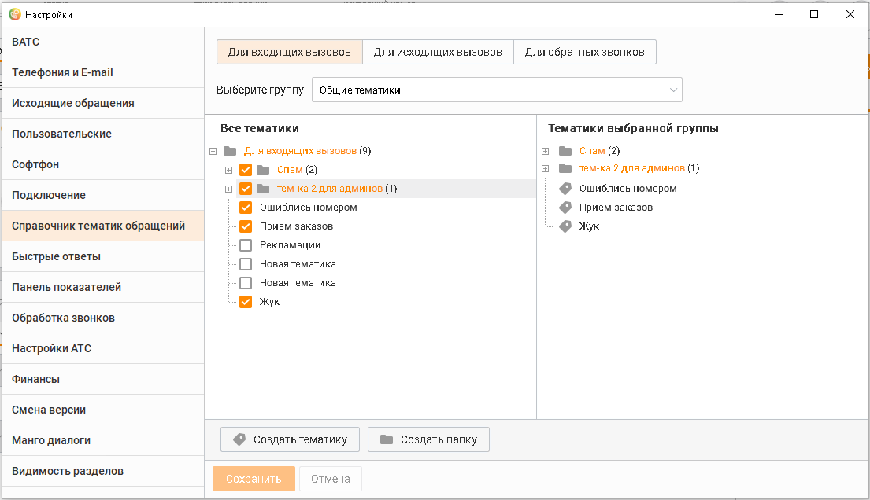Viewport: 870px width, 500px height.
Task: Expand the 'Спам' folder in 'Все тематики'
Action: pos(228,170)
